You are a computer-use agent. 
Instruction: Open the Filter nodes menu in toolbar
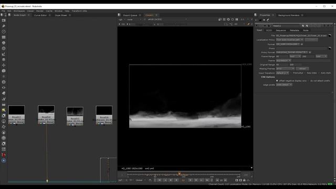point(4,48)
